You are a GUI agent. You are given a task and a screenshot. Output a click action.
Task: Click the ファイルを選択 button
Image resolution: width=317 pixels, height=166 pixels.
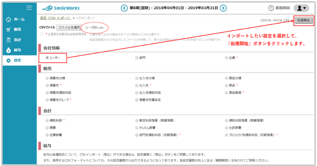click(69, 27)
